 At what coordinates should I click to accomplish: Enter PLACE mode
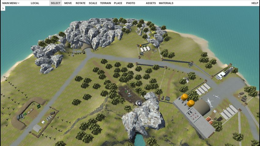point(118,3)
